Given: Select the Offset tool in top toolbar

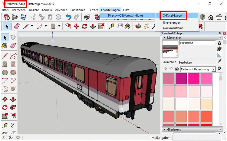Looking at the screenshot, I should click(x=68, y=26).
